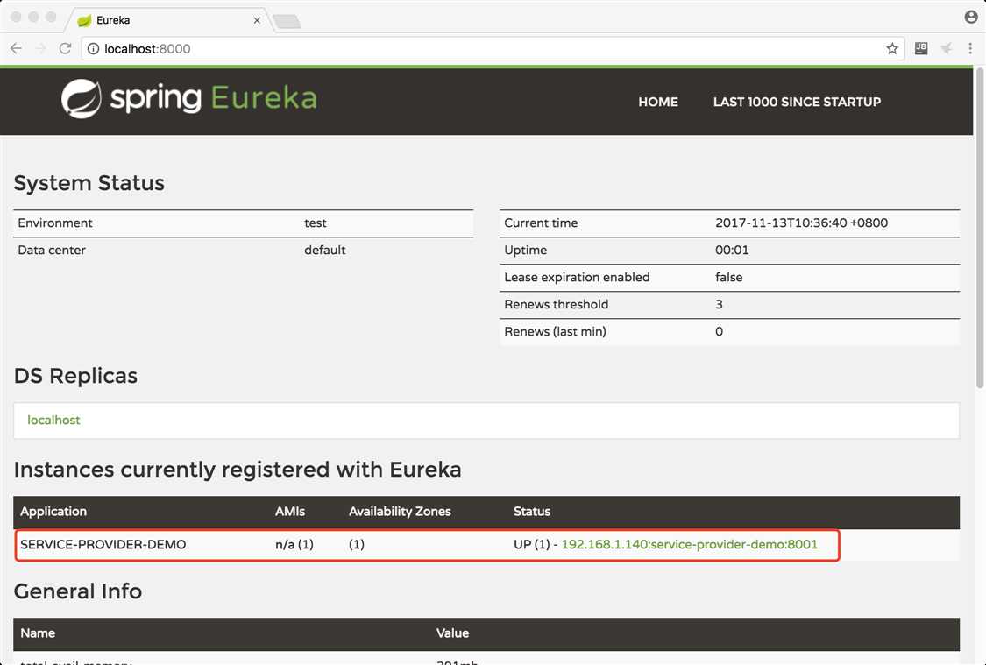
Task: Open LAST 1000 SINCE STARTUP page
Action: (797, 102)
